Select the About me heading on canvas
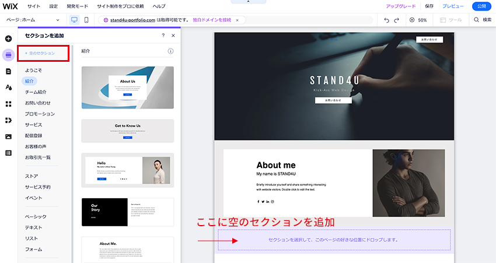Image resolution: width=496 pixels, height=263 pixels. tap(276, 165)
